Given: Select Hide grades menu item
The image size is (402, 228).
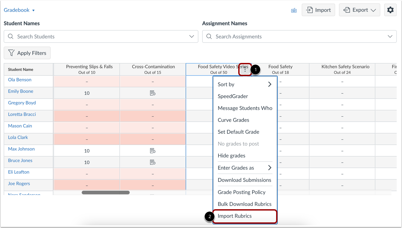Looking at the screenshot, I should [x=245, y=156].
